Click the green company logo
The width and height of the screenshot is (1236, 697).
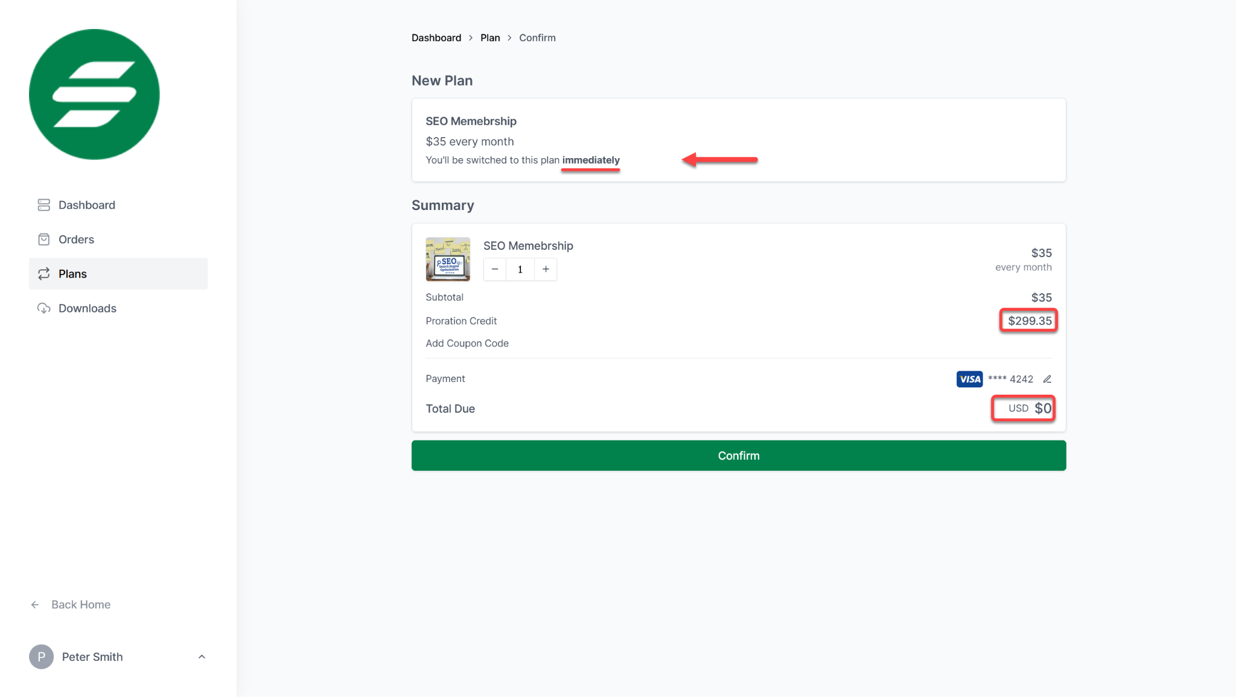pos(94,94)
